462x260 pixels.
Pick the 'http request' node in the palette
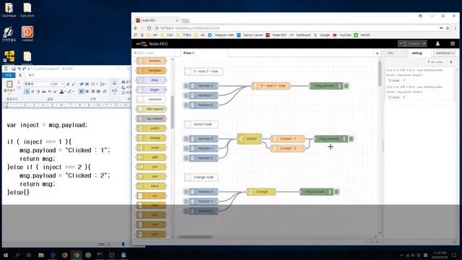pos(152,109)
